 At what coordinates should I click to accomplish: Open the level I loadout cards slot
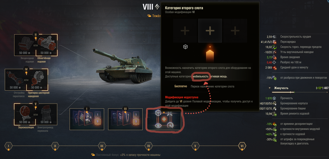coord(87,119)
